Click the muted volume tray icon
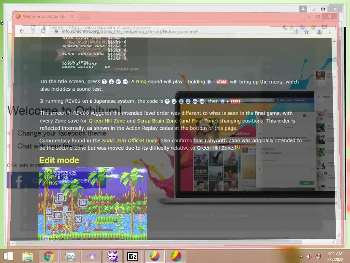This screenshot has height=263, width=350. click(x=310, y=256)
